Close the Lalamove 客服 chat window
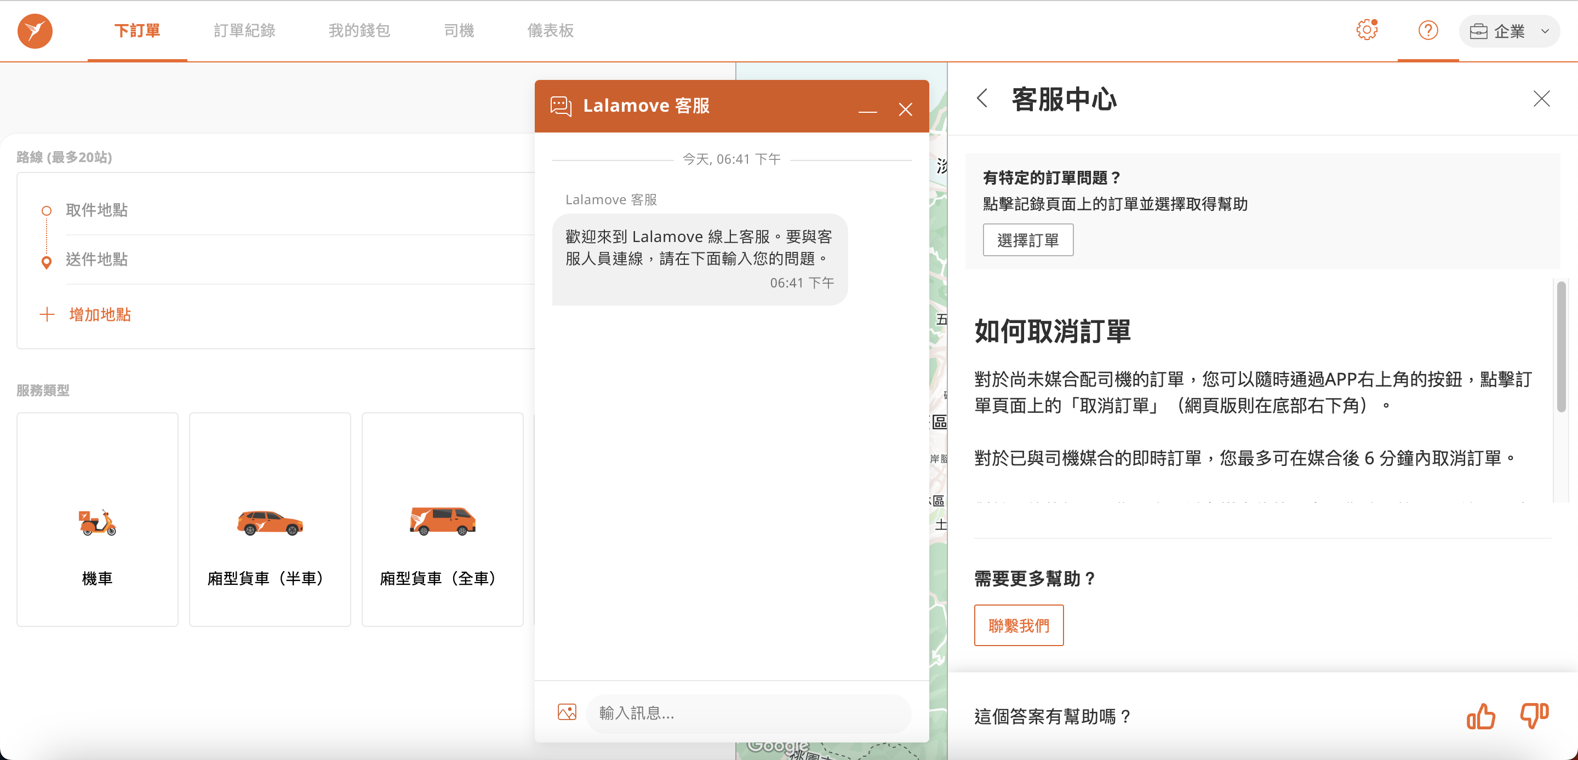 coord(905,110)
